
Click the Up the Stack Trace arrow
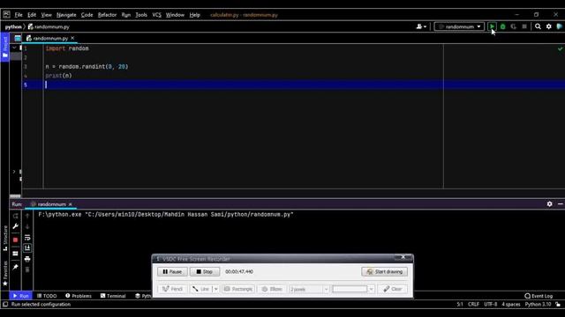click(x=27, y=216)
